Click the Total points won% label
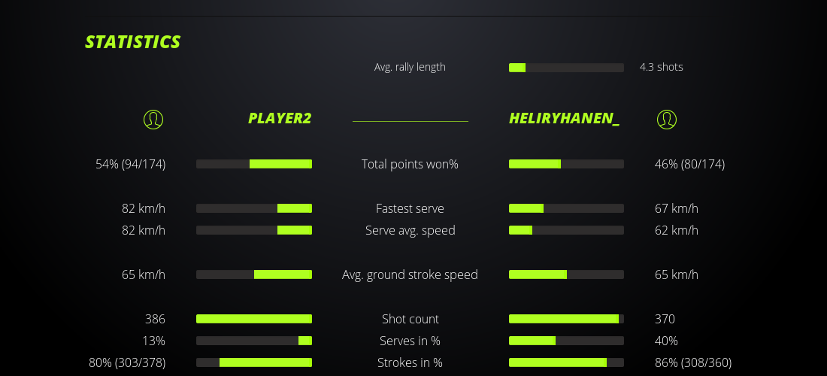 (410, 164)
